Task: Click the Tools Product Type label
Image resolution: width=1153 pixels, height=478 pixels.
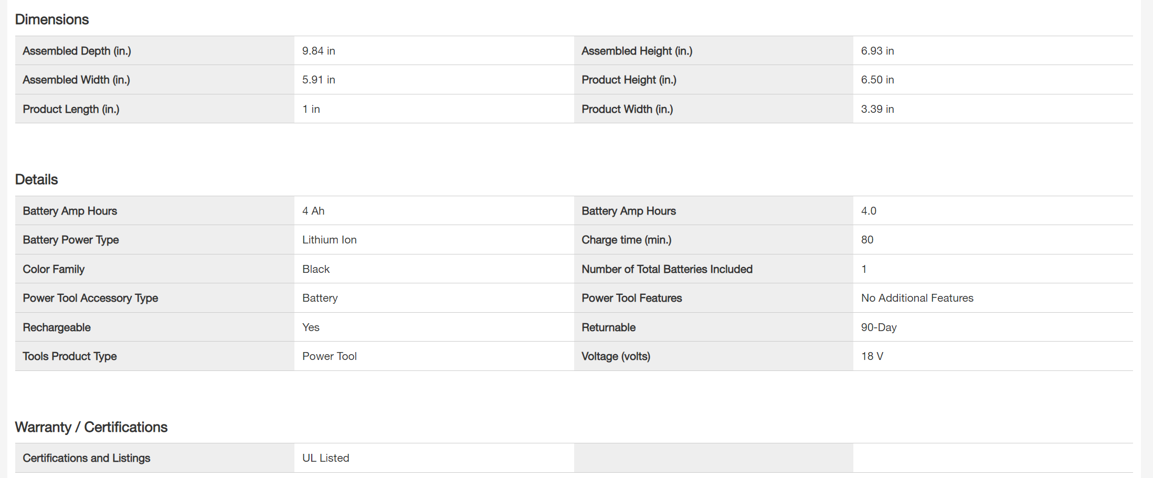Action: pyautogui.click(x=70, y=356)
